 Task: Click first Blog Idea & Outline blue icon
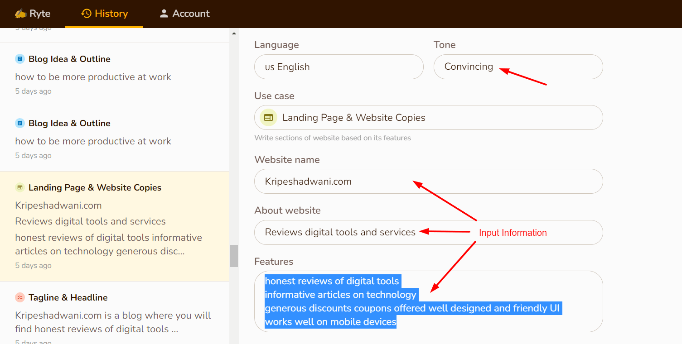tap(19, 59)
